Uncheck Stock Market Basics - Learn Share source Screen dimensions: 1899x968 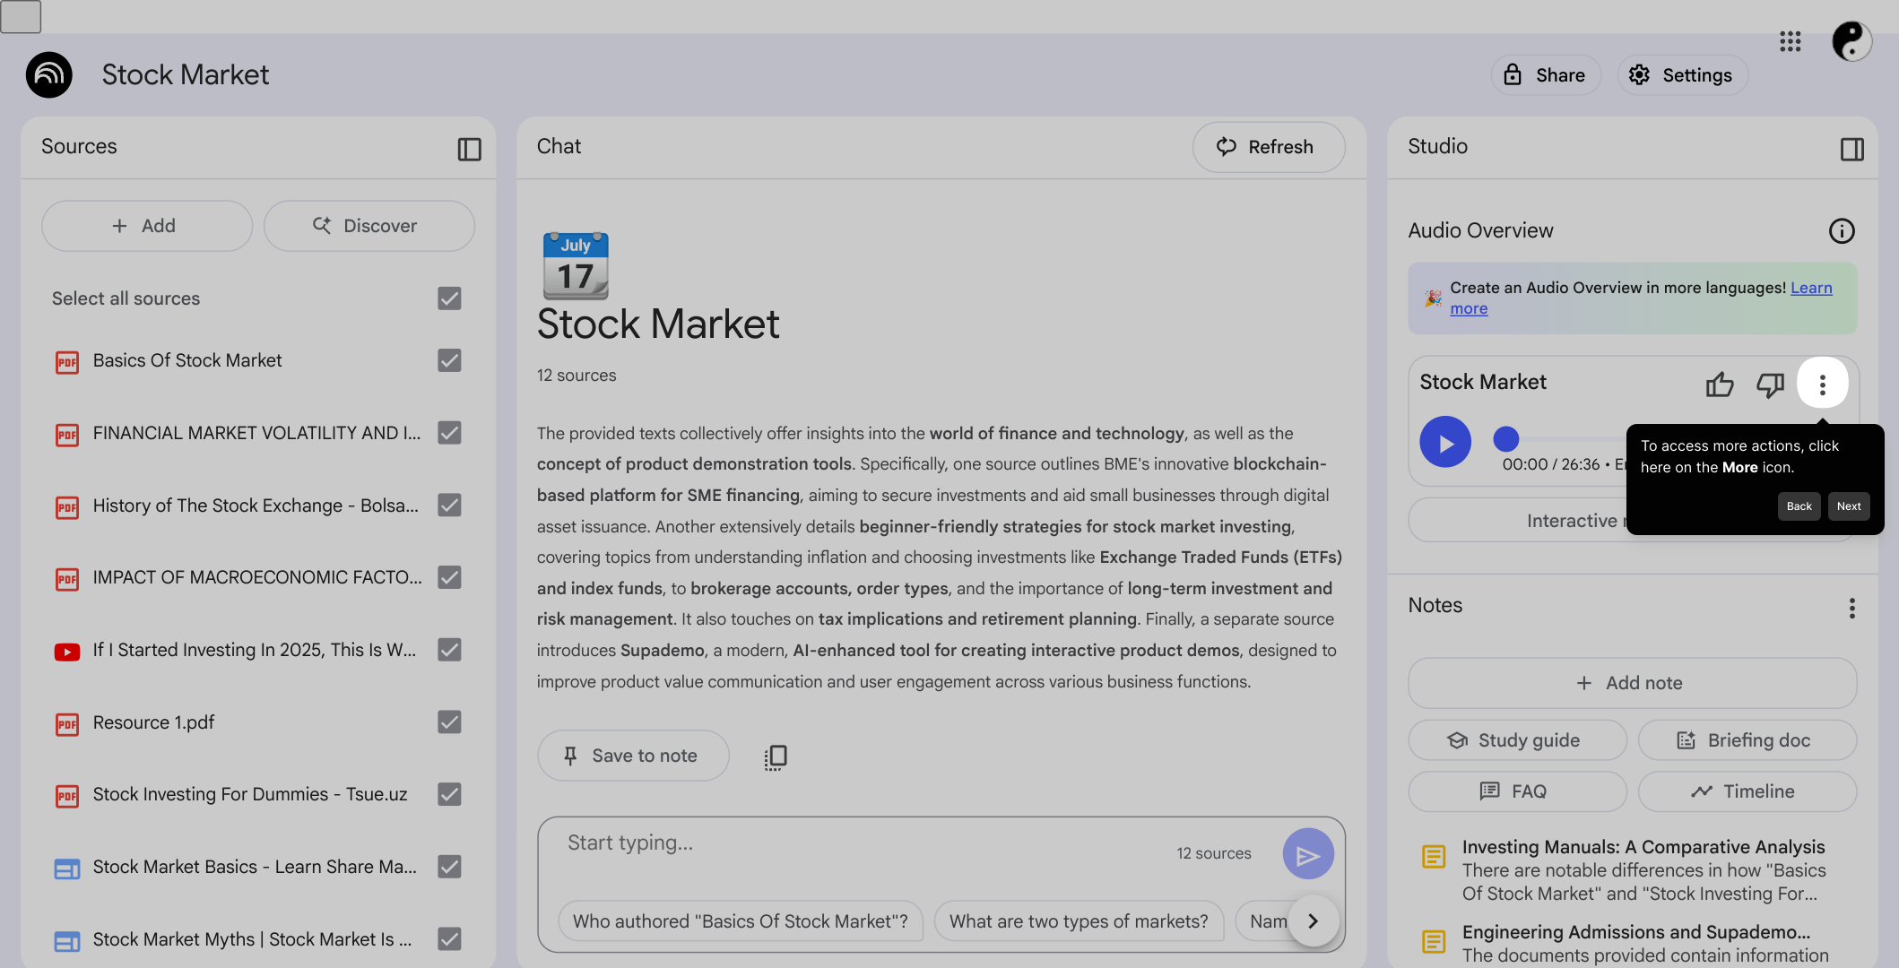click(x=449, y=867)
